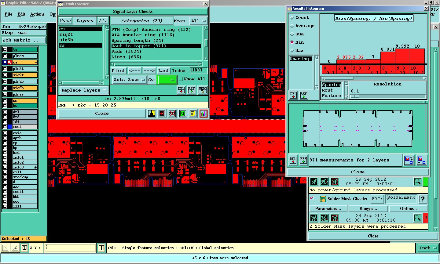
Task: Toggle visibility checkbox of the sig2t layer
Action: [x=5, y=75]
